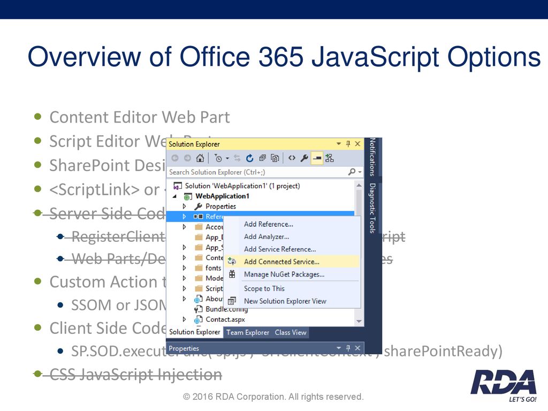Expand the App_Start folder arrow

pos(184,247)
